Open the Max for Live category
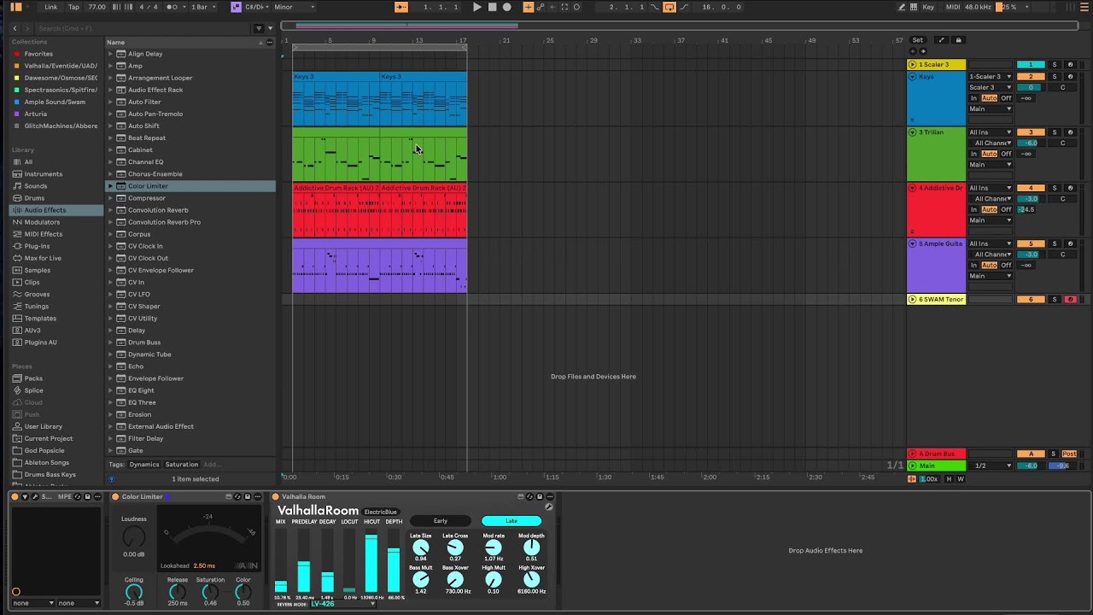This screenshot has width=1093, height=615. [x=43, y=258]
